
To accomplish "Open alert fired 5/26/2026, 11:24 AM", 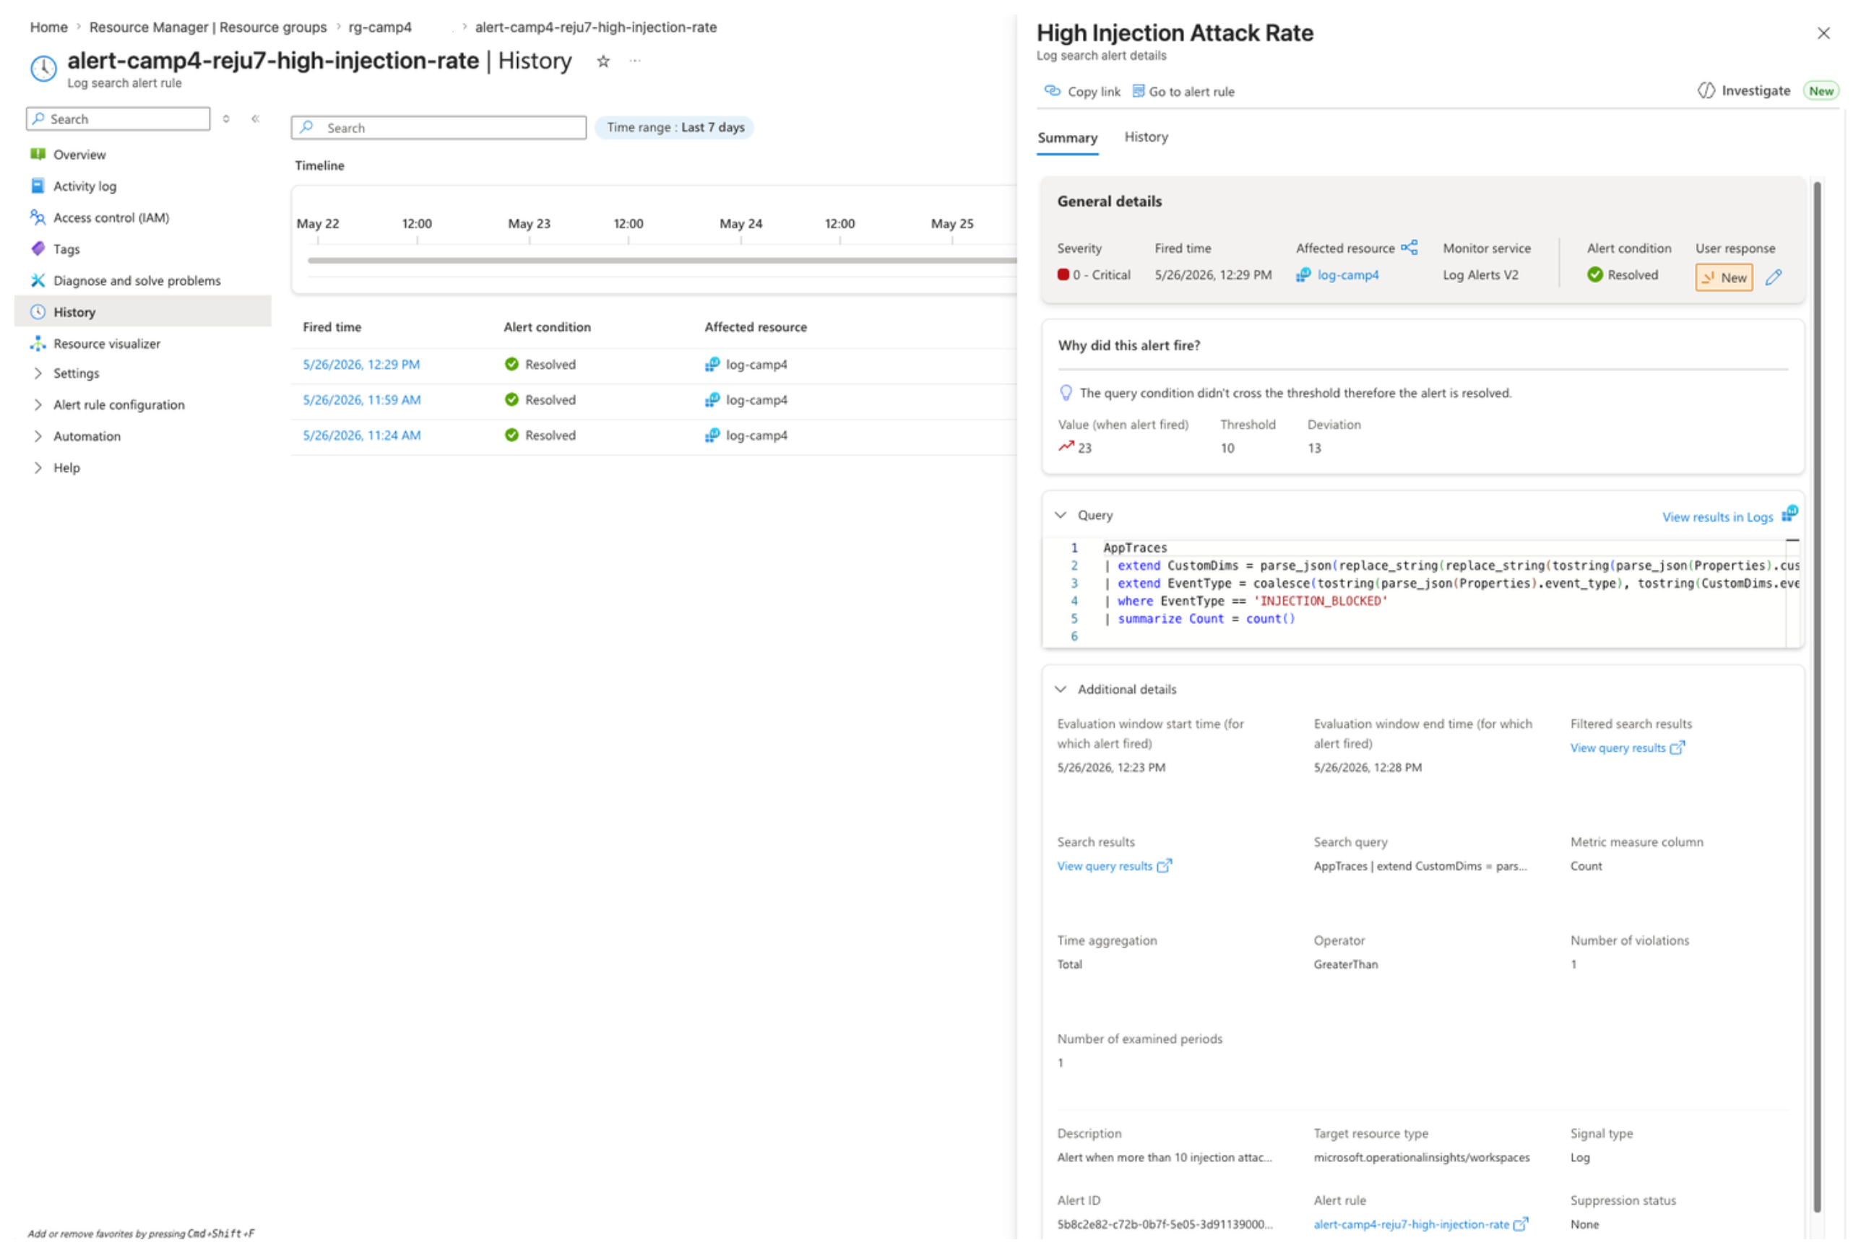I will tap(361, 435).
